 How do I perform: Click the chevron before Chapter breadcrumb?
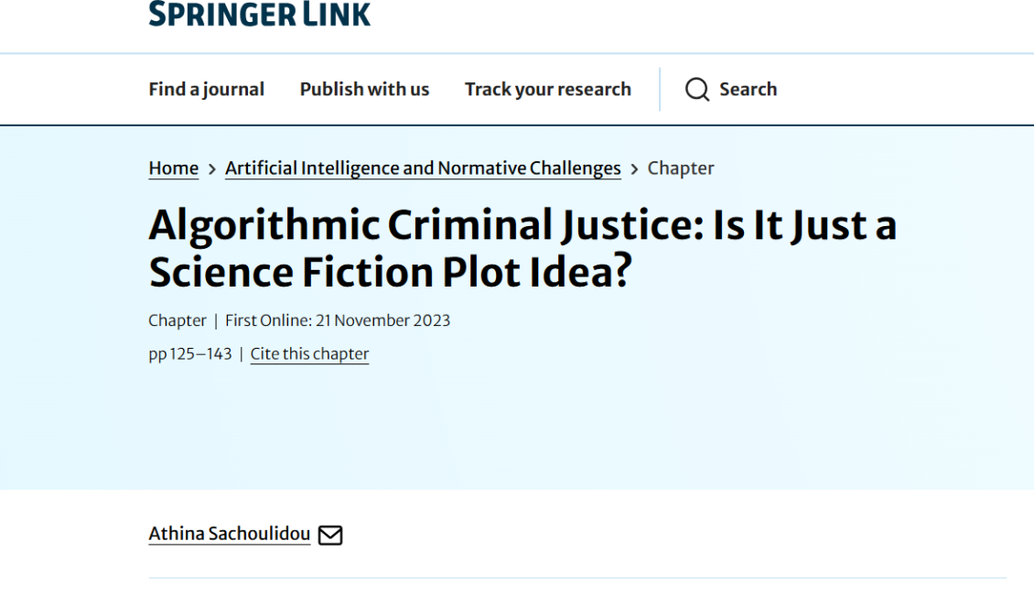[x=634, y=169]
